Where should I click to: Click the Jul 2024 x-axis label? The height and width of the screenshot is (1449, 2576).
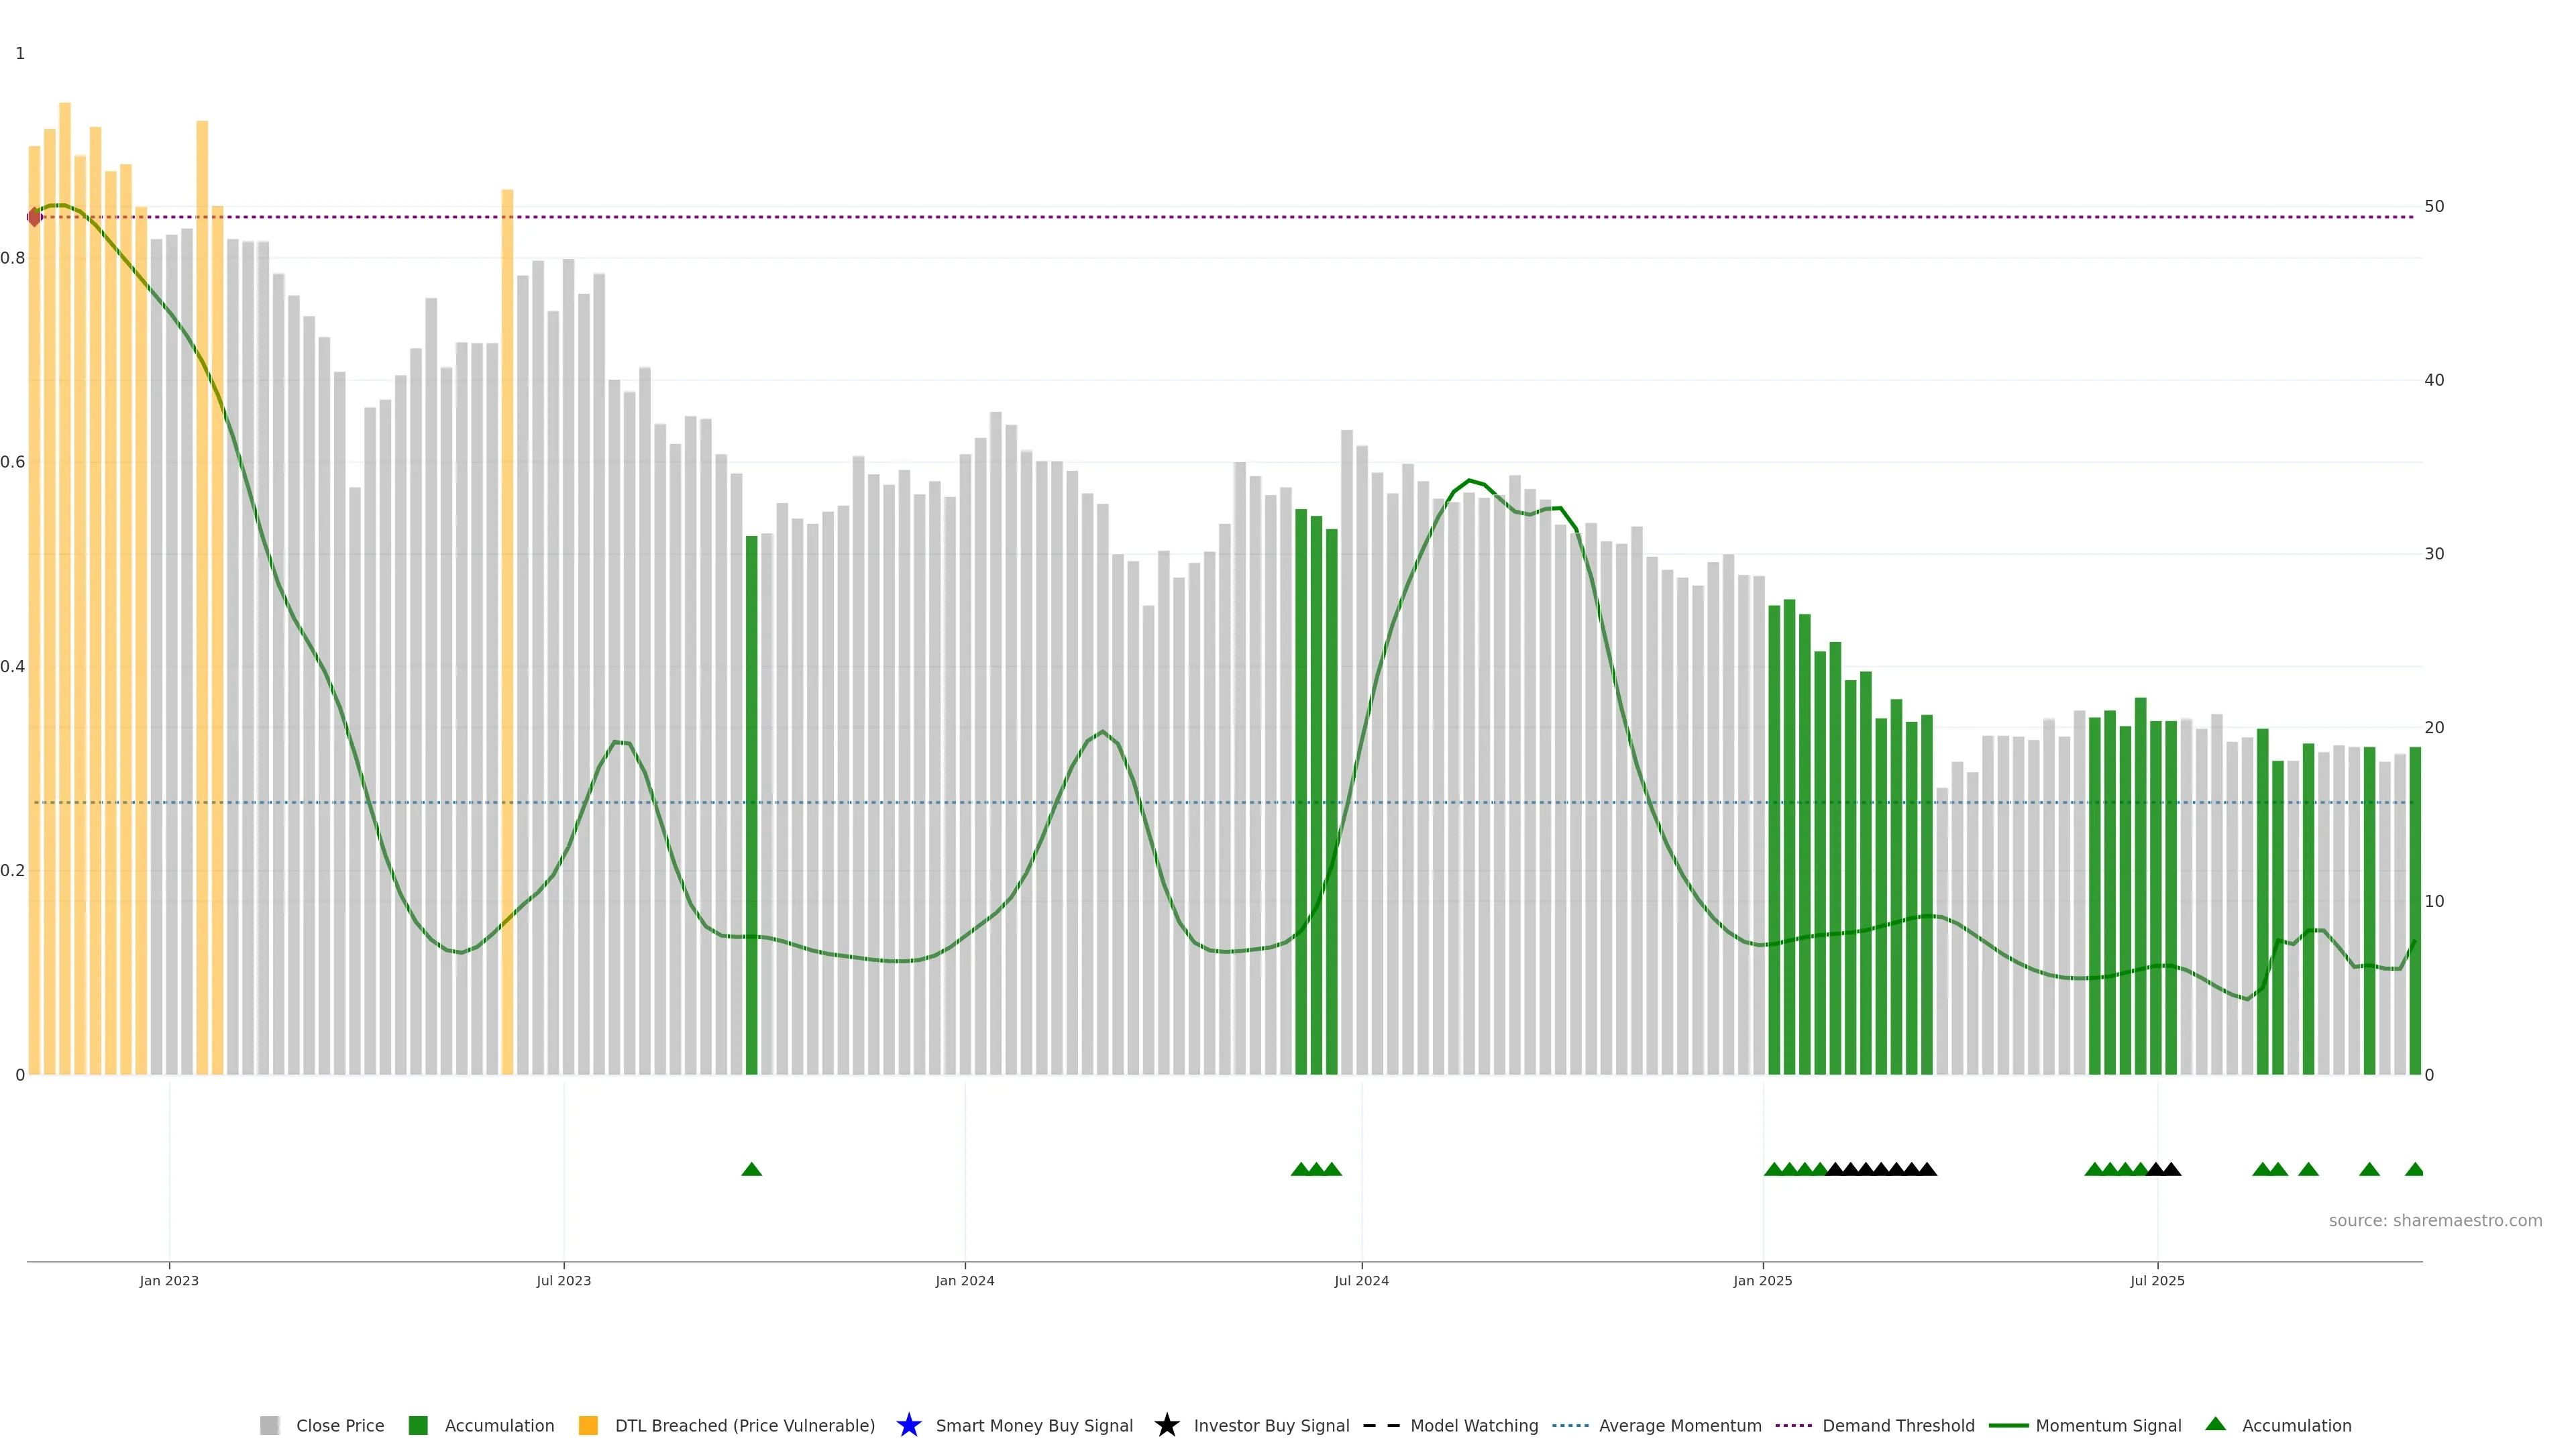tap(1361, 1280)
